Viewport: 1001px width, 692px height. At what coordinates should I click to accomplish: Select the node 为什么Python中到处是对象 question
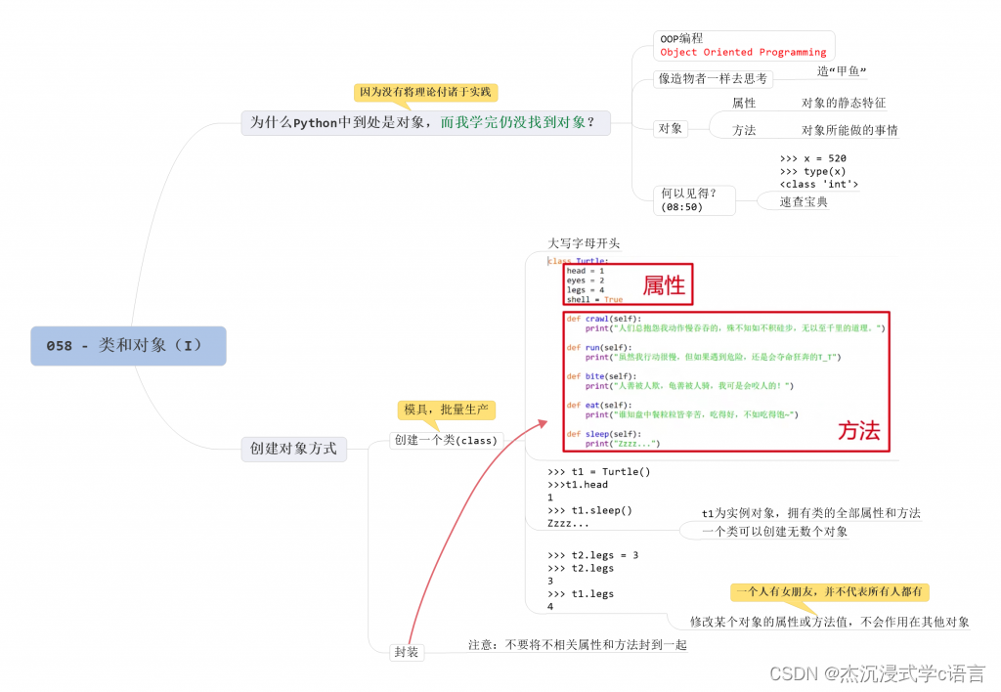pos(426,122)
